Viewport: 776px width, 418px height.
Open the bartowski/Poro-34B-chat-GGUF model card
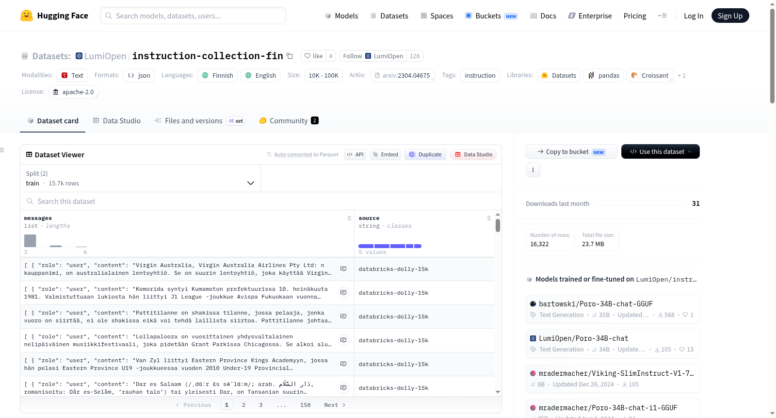pos(613,309)
